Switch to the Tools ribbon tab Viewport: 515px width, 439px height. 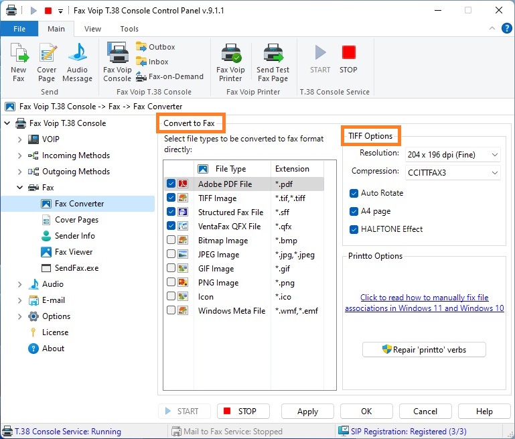point(129,29)
